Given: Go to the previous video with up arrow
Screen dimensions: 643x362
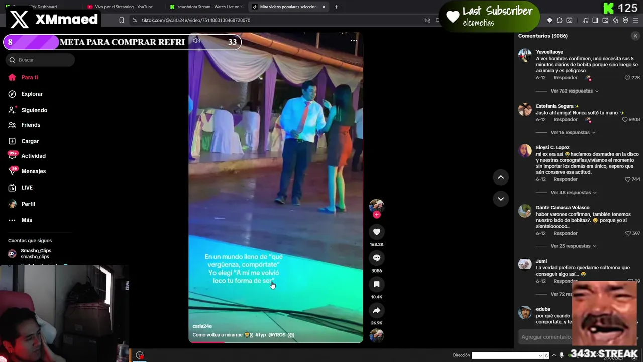Looking at the screenshot, I should [501, 177].
